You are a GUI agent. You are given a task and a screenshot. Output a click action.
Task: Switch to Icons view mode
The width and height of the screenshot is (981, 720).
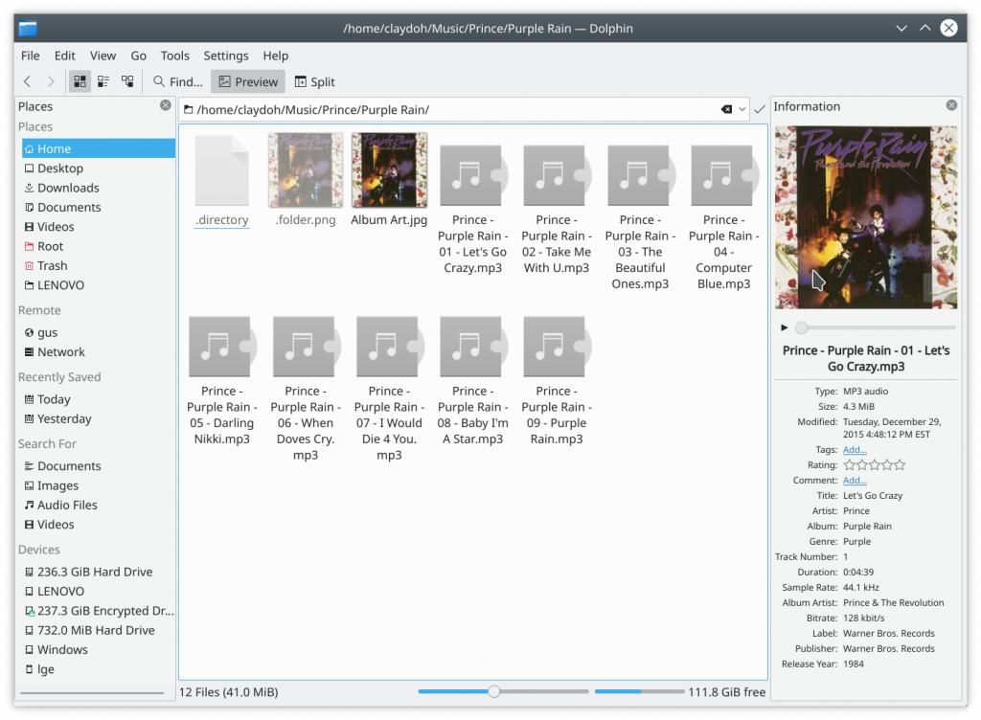[80, 82]
